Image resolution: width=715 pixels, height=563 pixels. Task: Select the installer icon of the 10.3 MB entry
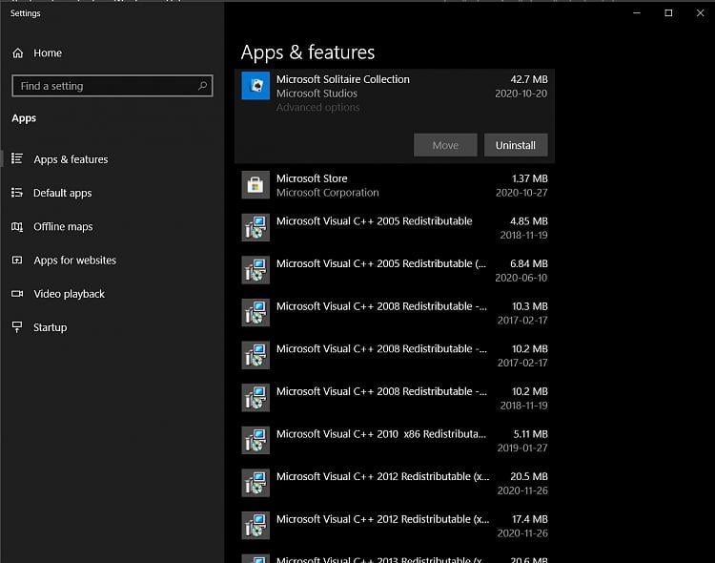click(255, 312)
